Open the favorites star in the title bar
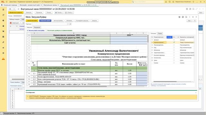 pyautogui.click(x=173, y=2)
